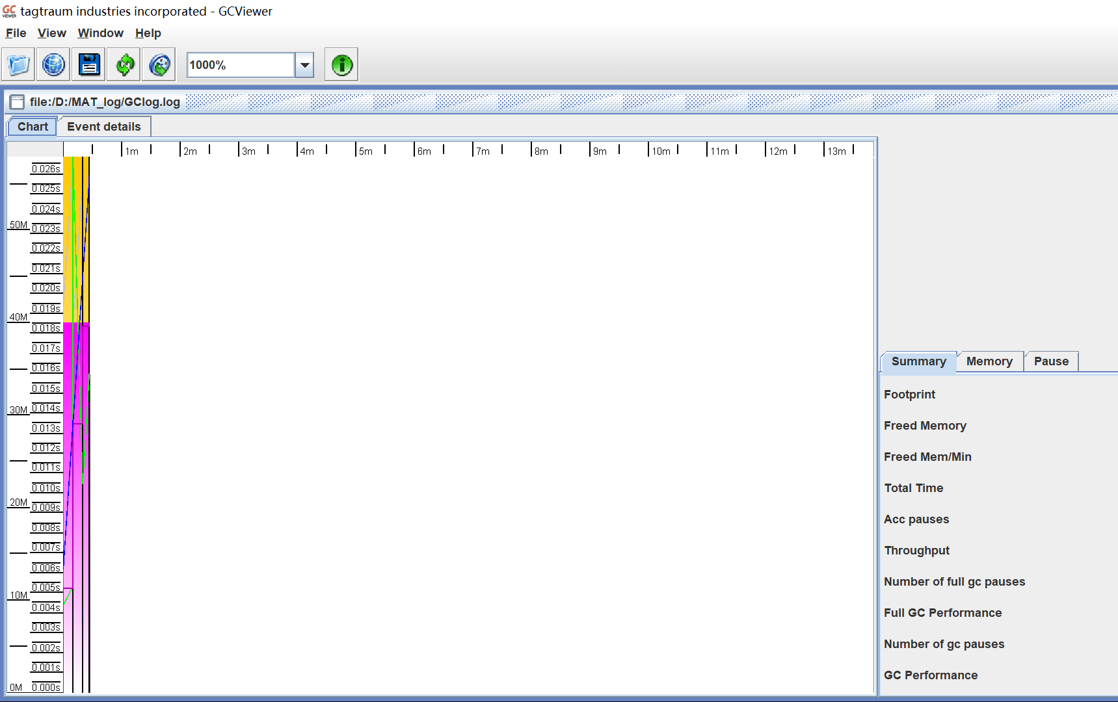The height and width of the screenshot is (702, 1118).
Task: Click the Open URL globe icon
Action: coord(53,65)
